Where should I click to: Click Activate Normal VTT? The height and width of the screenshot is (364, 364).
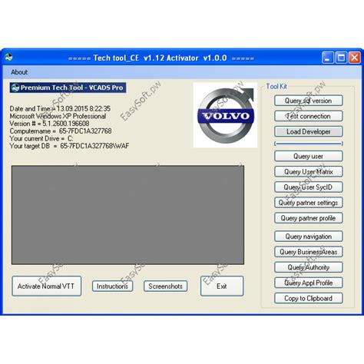(x=47, y=286)
